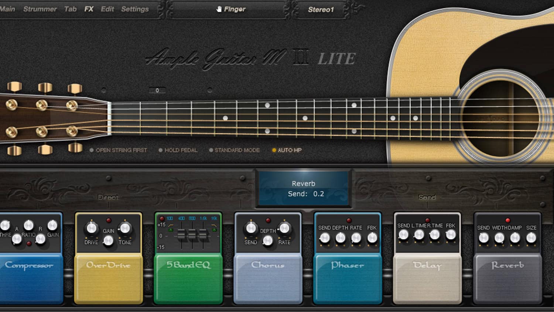Click the Compressor A (attack) knob
Viewport: 554px width, 312px height.
[17, 239]
